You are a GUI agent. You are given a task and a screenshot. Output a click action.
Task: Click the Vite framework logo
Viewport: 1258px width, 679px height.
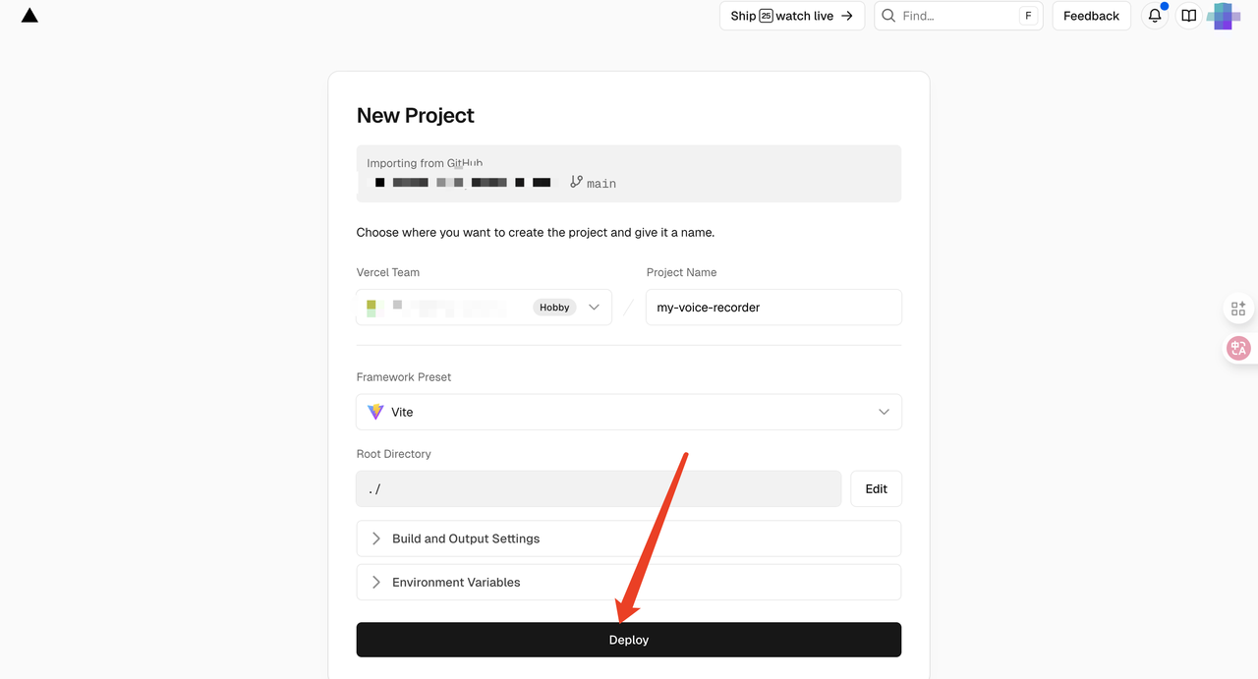pyautogui.click(x=375, y=412)
